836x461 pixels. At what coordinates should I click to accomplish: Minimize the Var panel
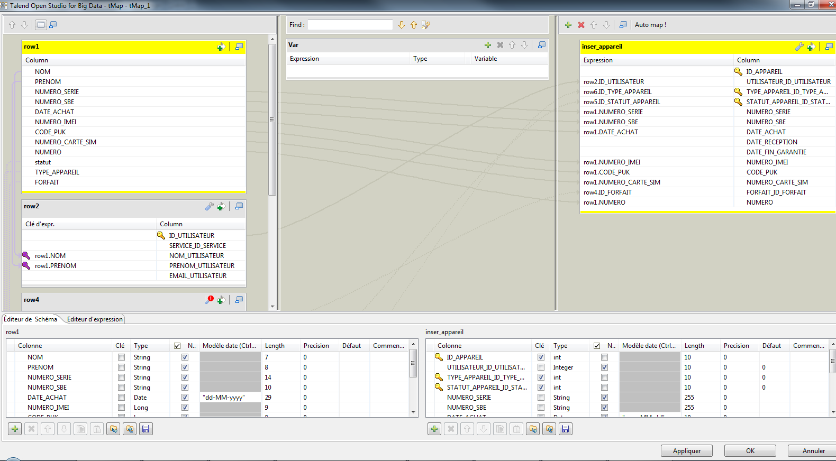pyautogui.click(x=542, y=45)
